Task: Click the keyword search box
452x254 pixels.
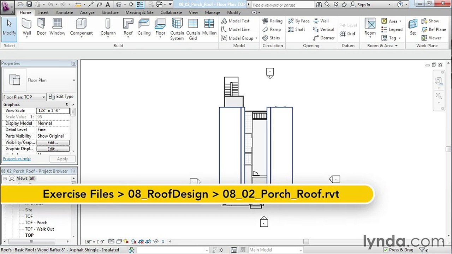Action: point(282,5)
